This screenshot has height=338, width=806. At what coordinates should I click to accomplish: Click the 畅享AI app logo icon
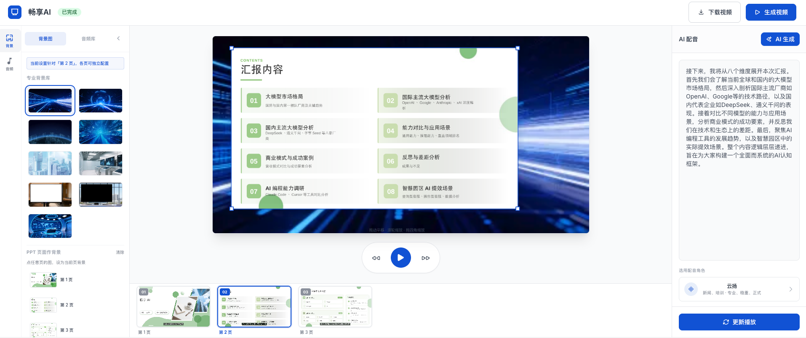[15, 12]
